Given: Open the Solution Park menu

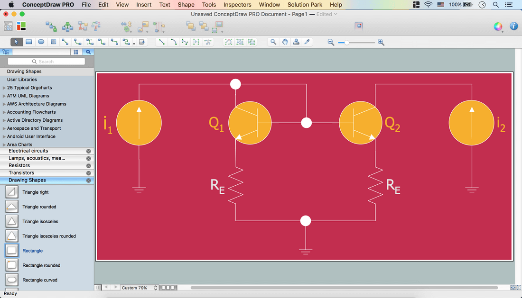Looking at the screenshot, I should coord(305,5).
